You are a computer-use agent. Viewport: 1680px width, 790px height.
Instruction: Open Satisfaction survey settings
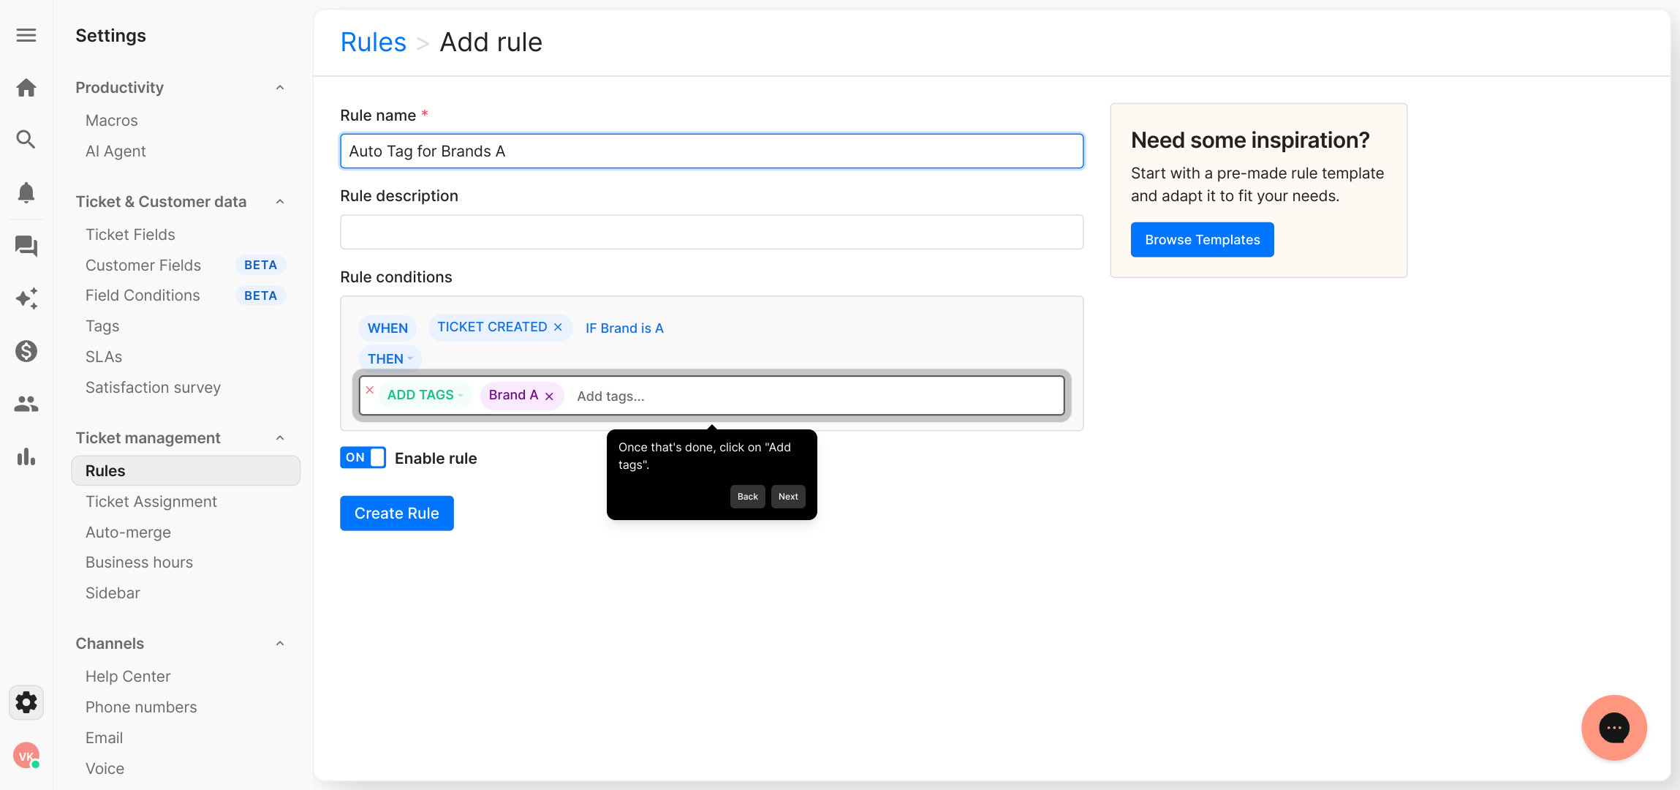(153, 388)
